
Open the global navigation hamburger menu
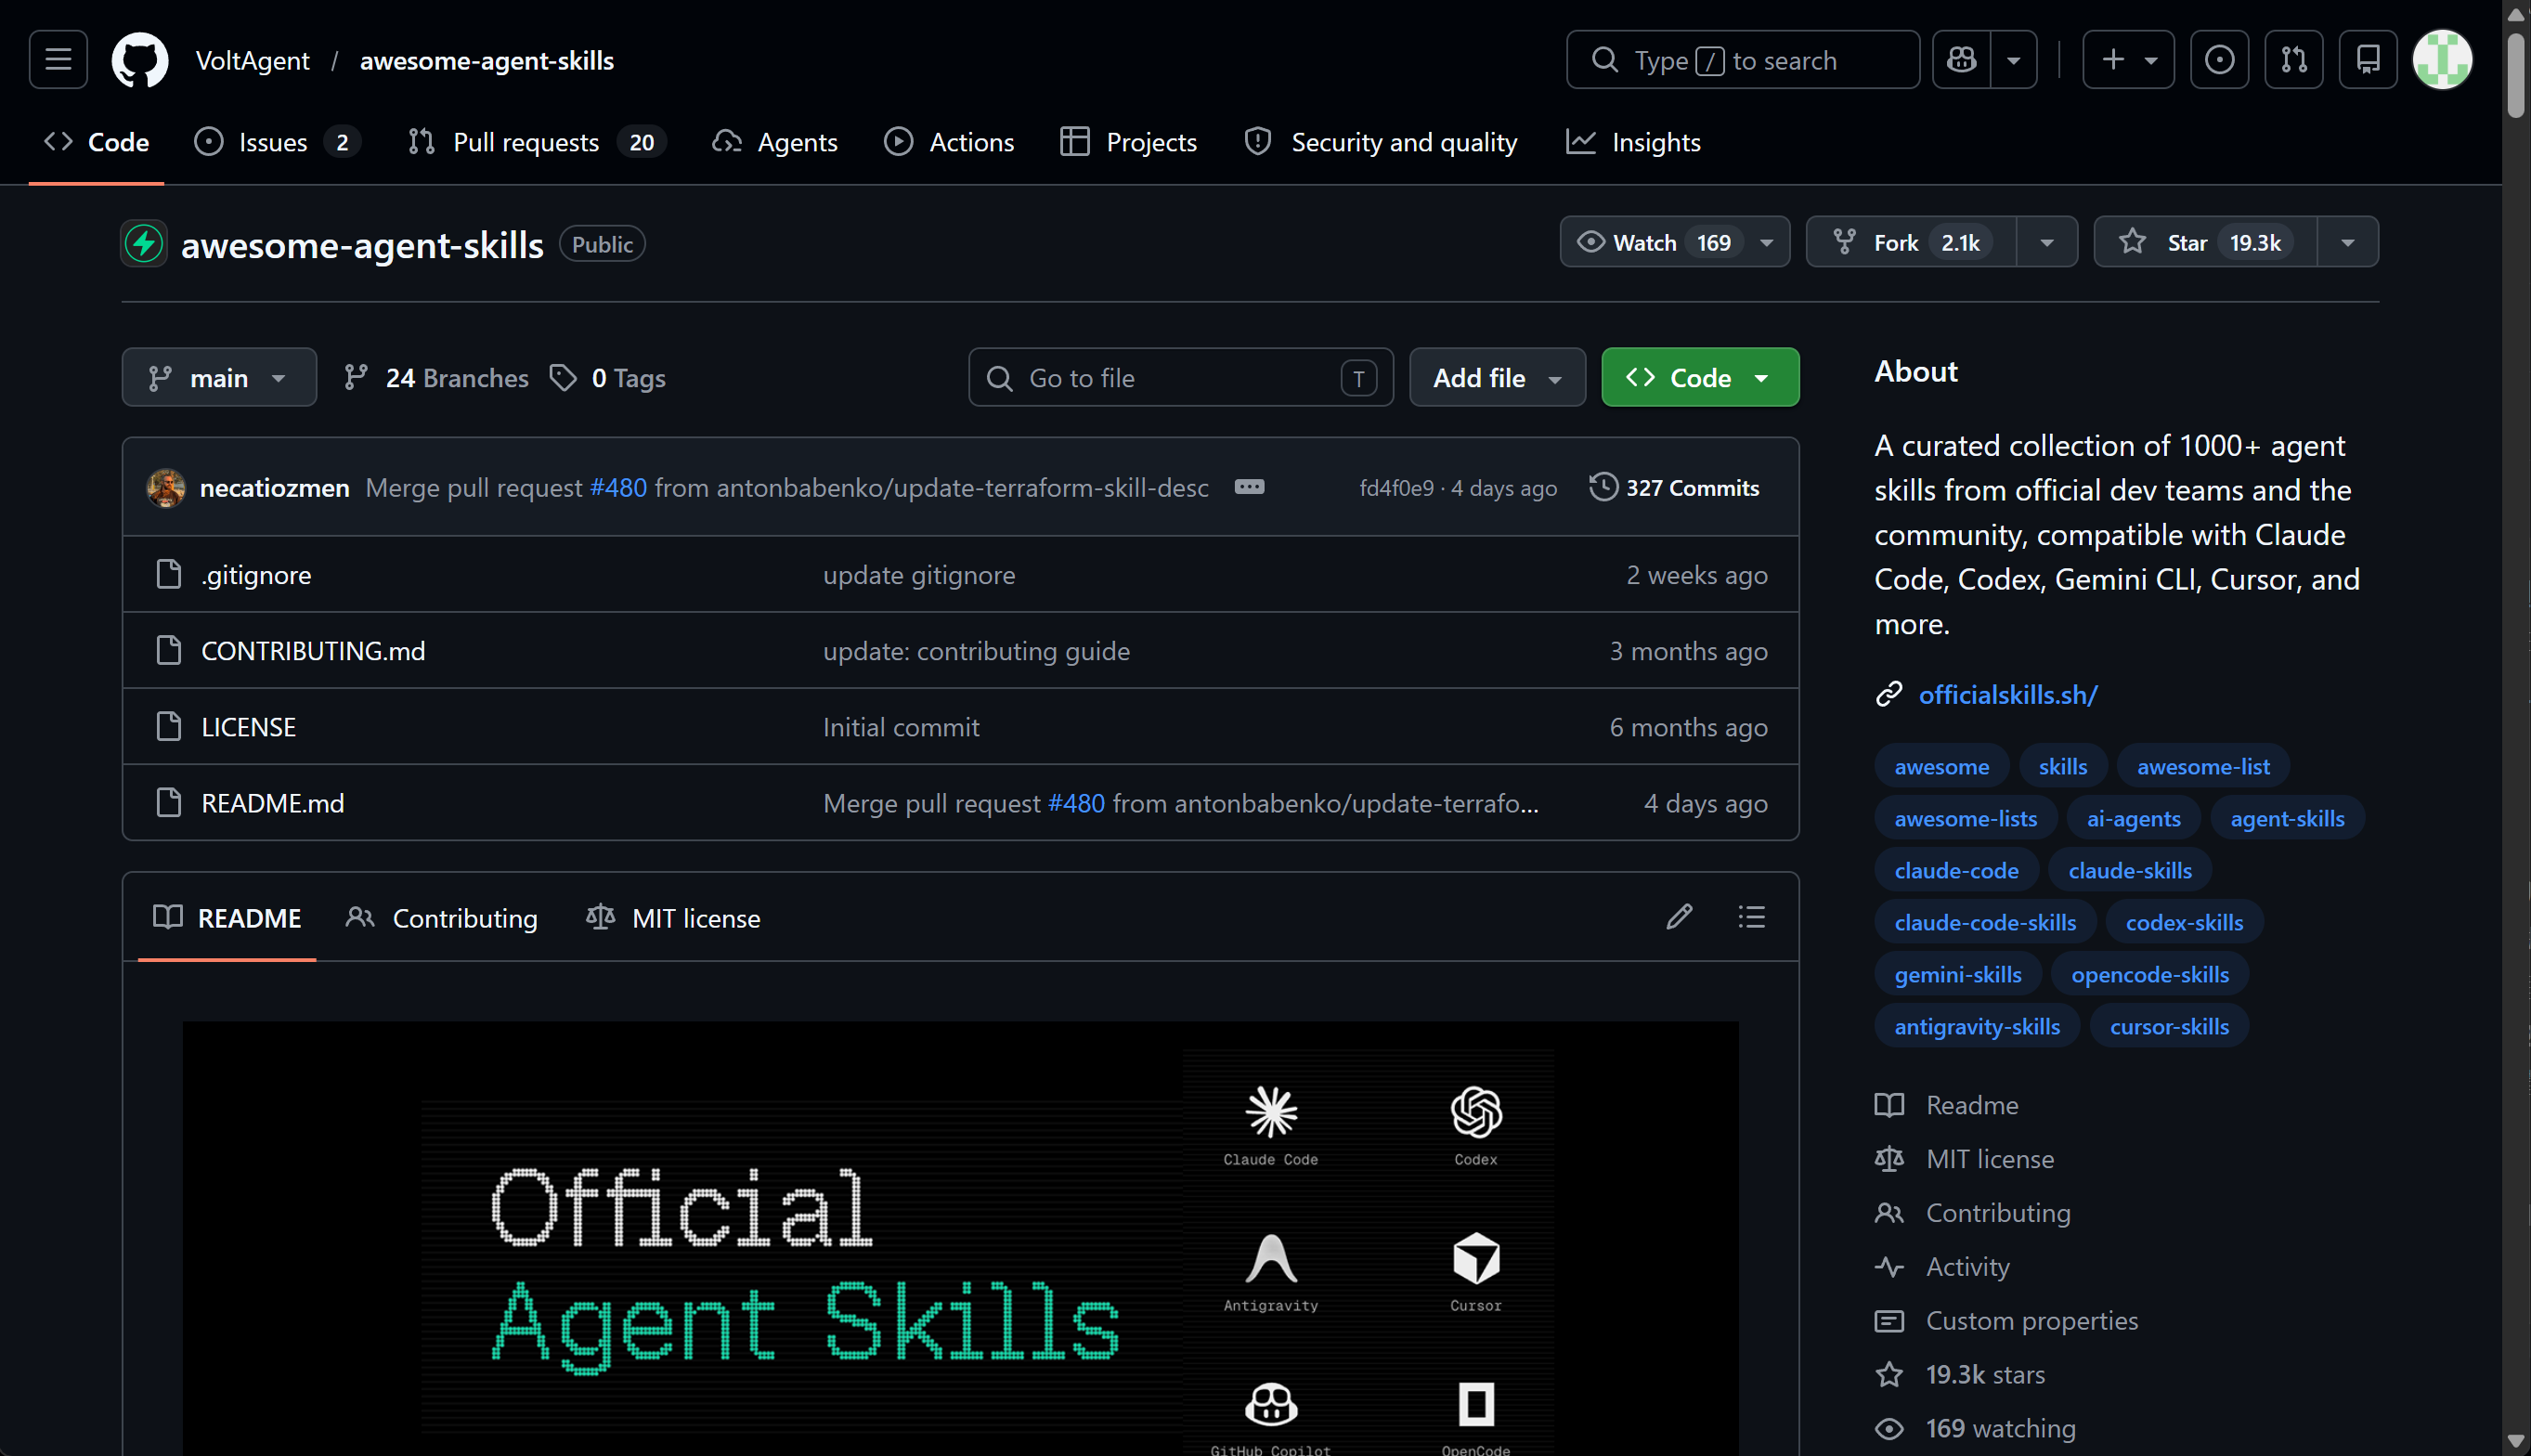(58, 60)
